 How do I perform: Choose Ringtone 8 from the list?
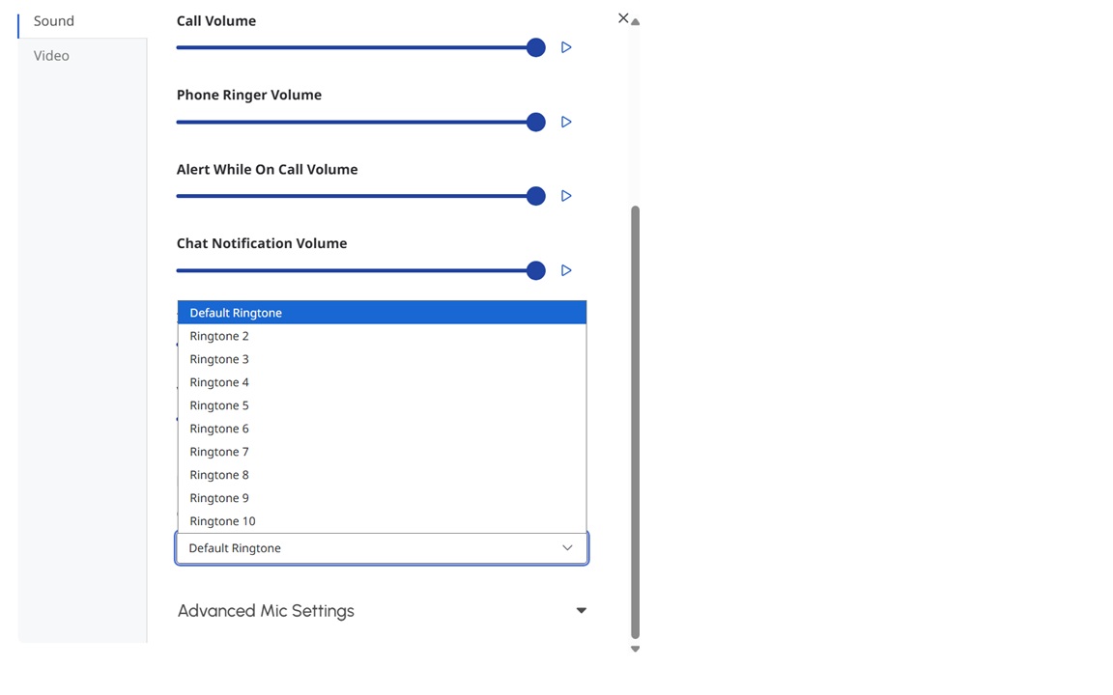[x=382, y=475]
